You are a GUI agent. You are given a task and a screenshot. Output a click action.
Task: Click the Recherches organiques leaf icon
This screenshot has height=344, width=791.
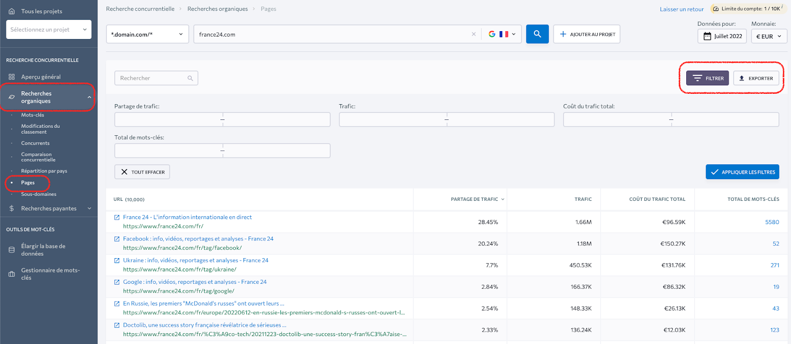[x=11, y=97]
